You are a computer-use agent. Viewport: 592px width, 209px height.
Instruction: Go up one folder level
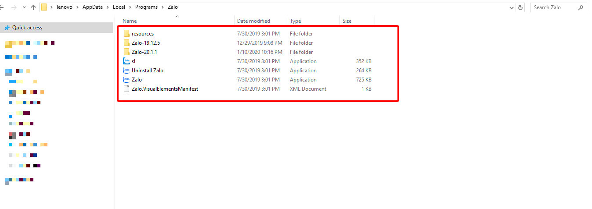tap(33, 7)
